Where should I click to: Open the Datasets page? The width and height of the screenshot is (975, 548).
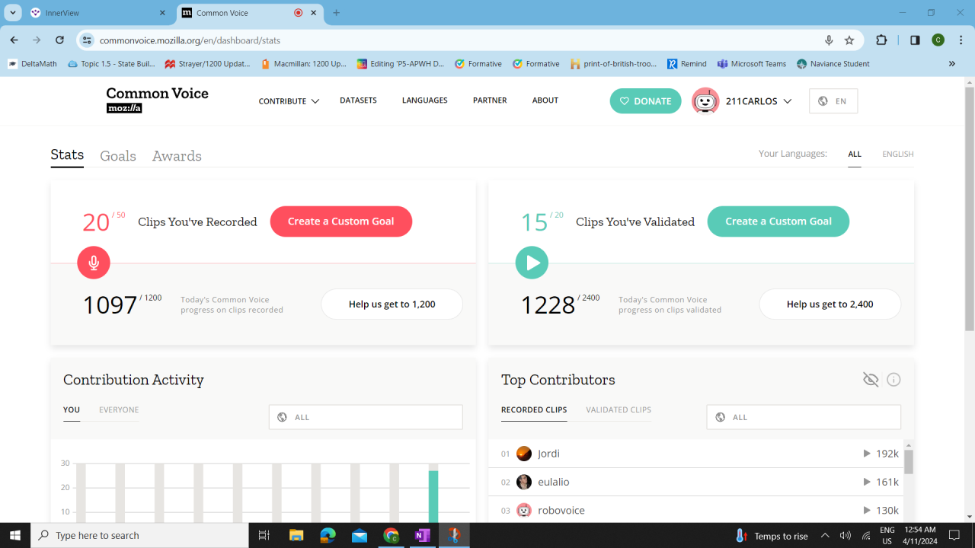pyautogui.click(x=358, y=100)
